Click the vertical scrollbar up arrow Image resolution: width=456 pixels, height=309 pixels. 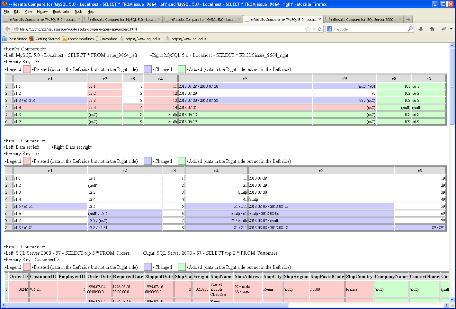452,45
